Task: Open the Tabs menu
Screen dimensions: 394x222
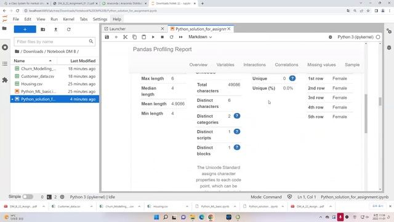Action: click(84, 19)
